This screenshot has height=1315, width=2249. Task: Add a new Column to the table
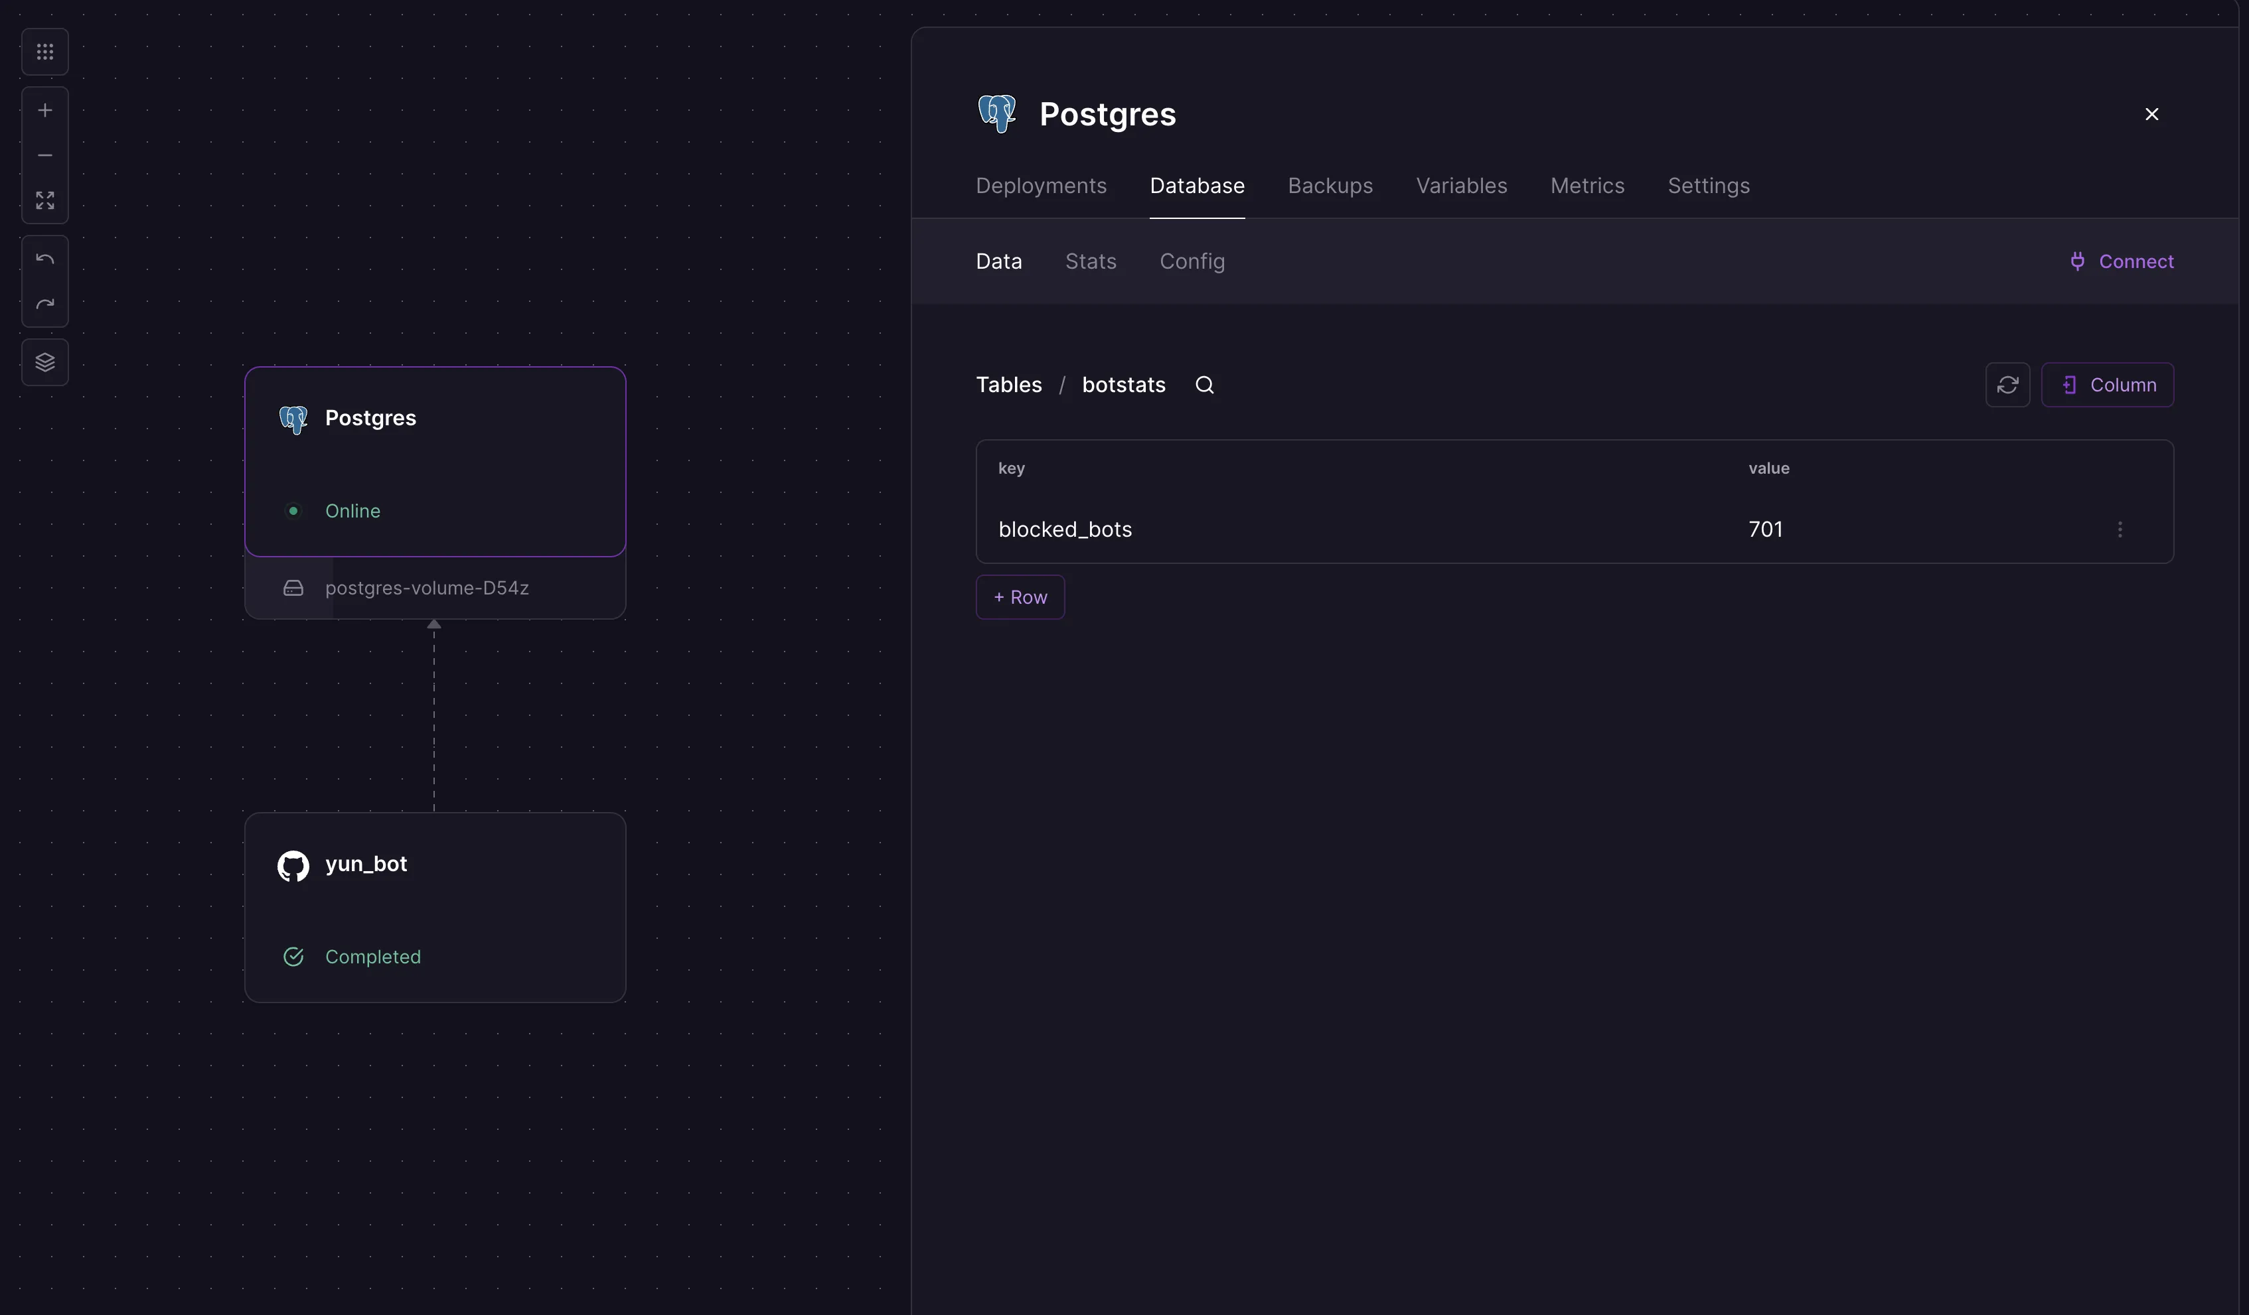point(2107,385)
